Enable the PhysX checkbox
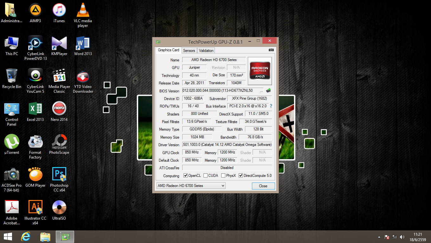The height and width of the screenshot is (243, 431). click(223, 176)
